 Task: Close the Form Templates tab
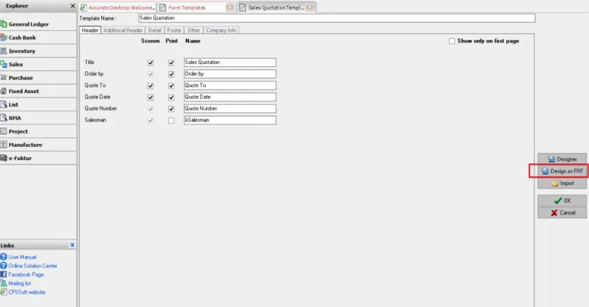[x=230, y=7]
